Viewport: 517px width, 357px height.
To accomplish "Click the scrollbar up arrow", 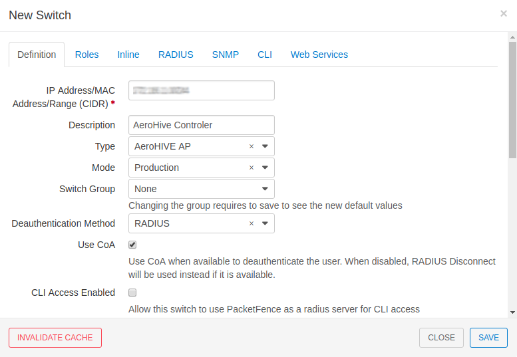I will point(512,37).
